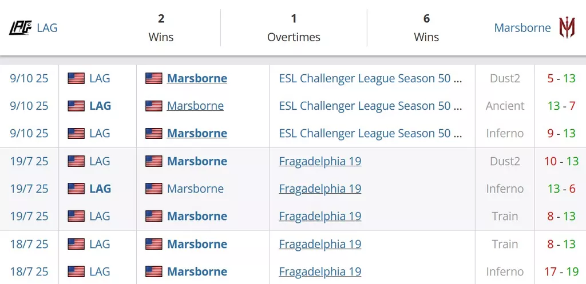Open Fragadelphia 19 link in 17 - 19 row
This screenshot has height=284, width=586.
(x=320, y=271)
